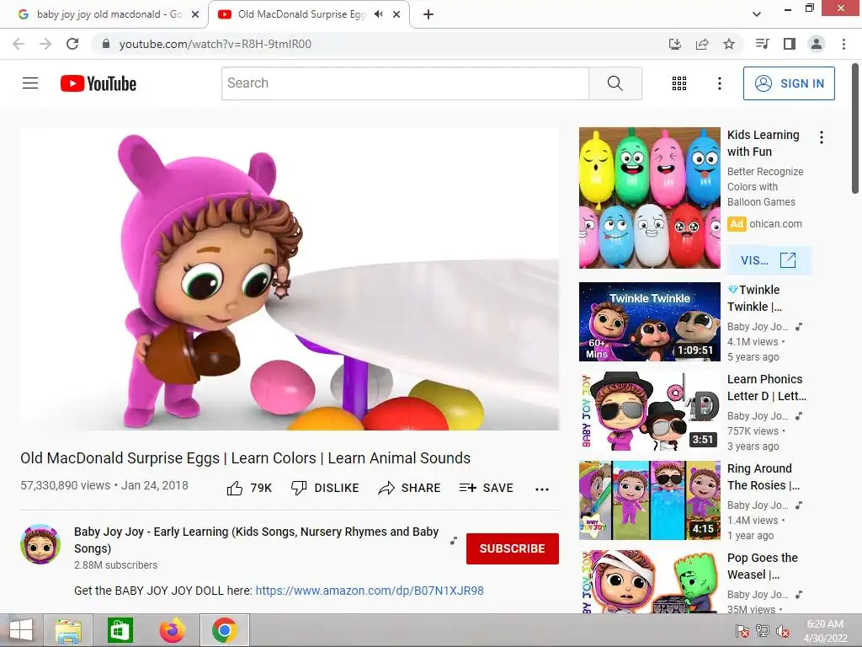The image size is (862, 647).
Task: Click the video player area
Action: (x=290, y=279)
